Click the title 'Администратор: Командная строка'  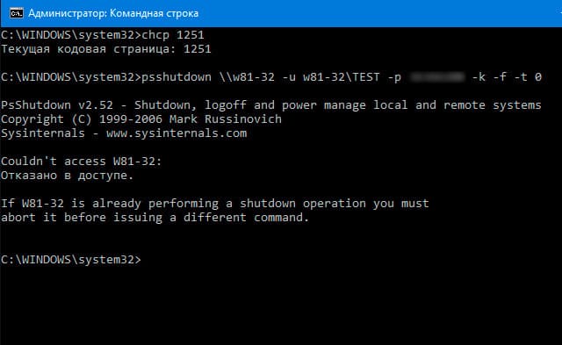pyautogui.click(x=113, y=13)
